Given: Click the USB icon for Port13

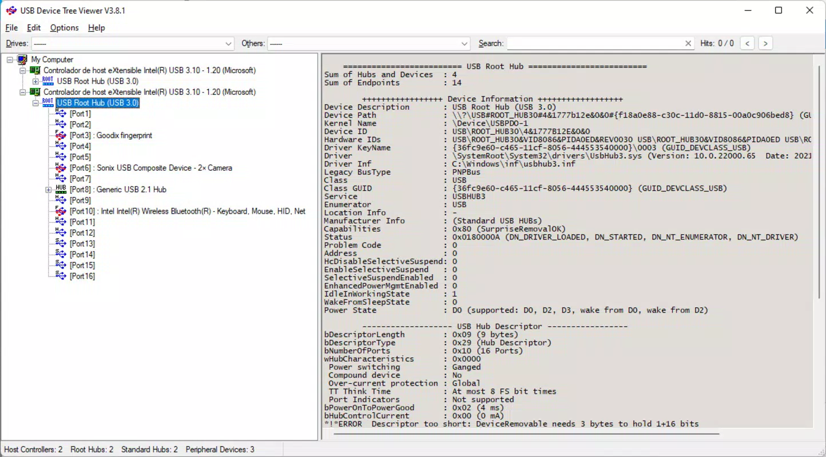Looking at the screenshot, I should (61, 243).
